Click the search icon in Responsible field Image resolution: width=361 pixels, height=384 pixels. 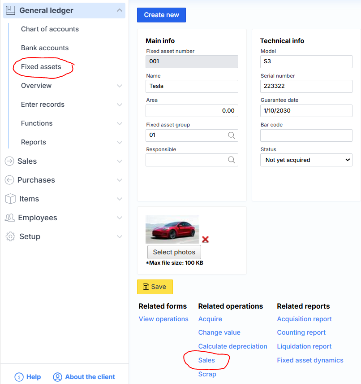coord(231,160)
